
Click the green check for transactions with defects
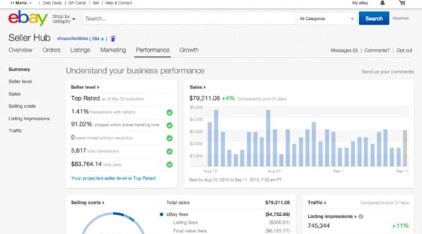169,112
